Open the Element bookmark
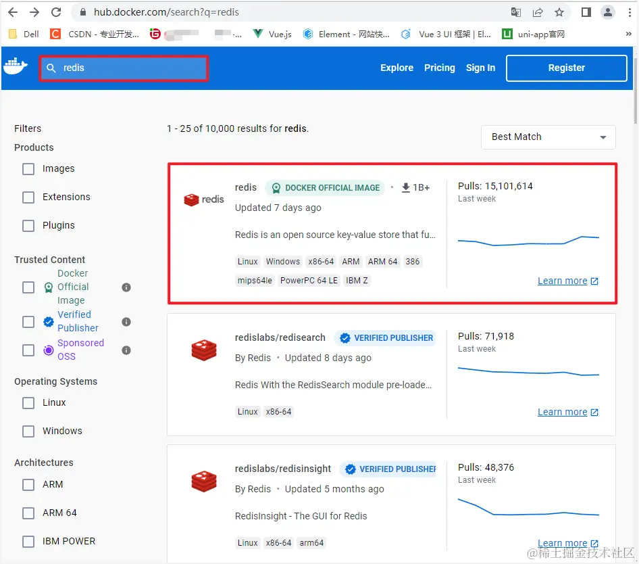This screenshot has height=564, width=639. (x=347, y=34)
